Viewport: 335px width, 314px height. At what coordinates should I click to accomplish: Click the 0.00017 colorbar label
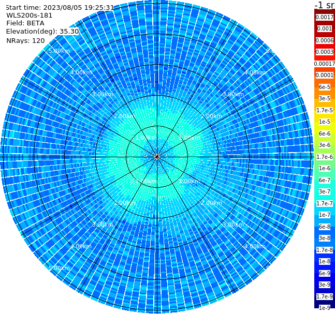click(x=325, y=64)
